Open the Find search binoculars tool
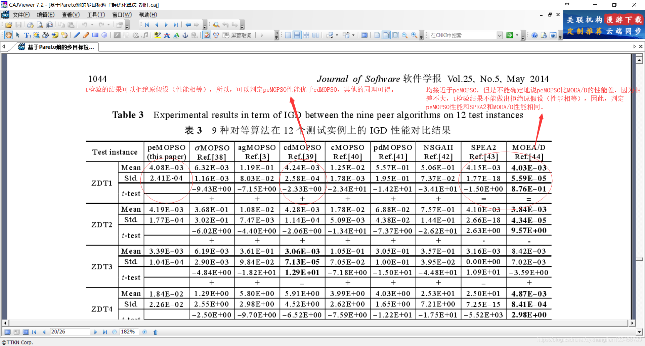This screenshot has width=645, height=346. click(x=216, y=25)
